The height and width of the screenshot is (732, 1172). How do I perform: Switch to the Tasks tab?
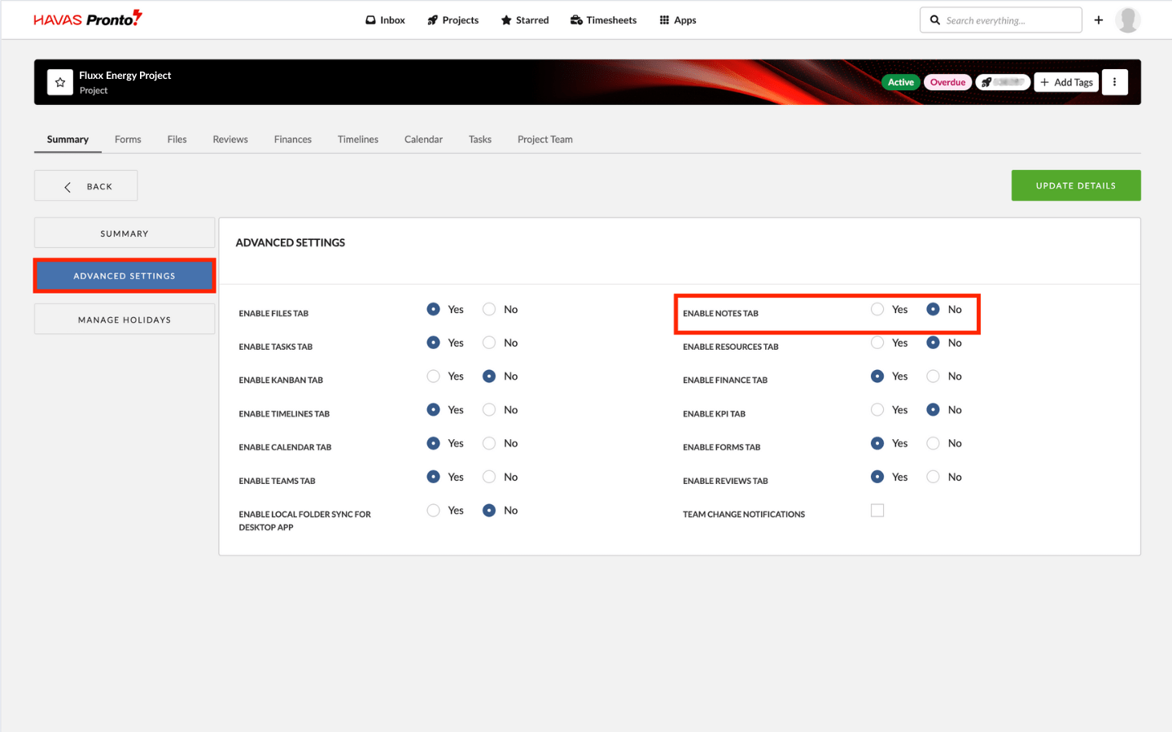point(480,139)
